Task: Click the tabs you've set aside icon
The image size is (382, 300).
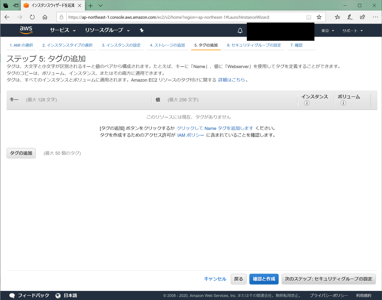Action: coord(6,6)
